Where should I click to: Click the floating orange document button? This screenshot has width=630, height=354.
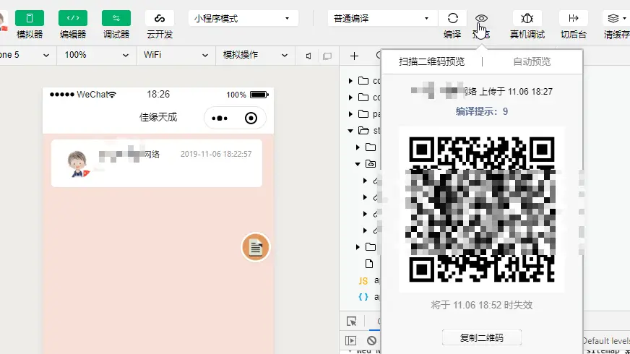point(256,247)
